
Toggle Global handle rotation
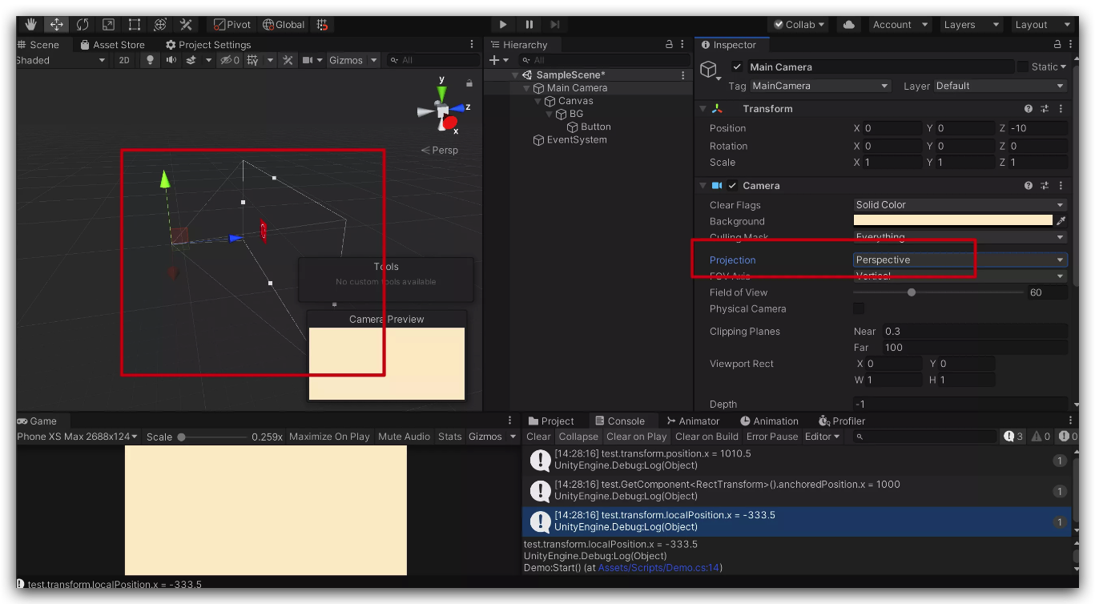pos(284,25)
